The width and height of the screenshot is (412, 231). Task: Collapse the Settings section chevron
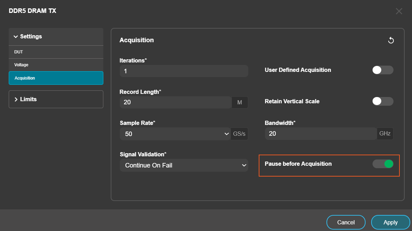[x=15, y=37]
